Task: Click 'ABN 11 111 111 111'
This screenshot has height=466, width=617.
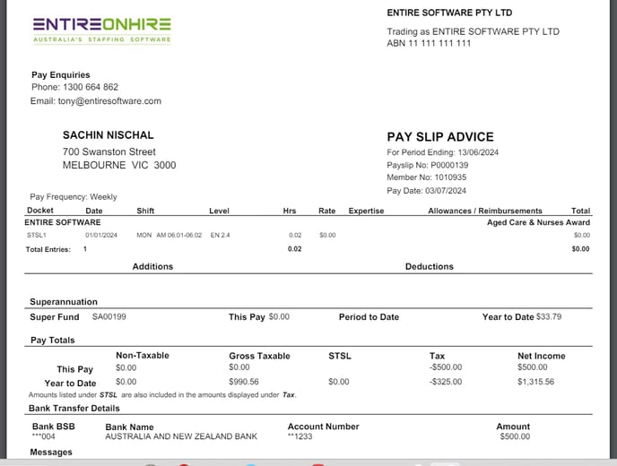Action: click(429, 43)
